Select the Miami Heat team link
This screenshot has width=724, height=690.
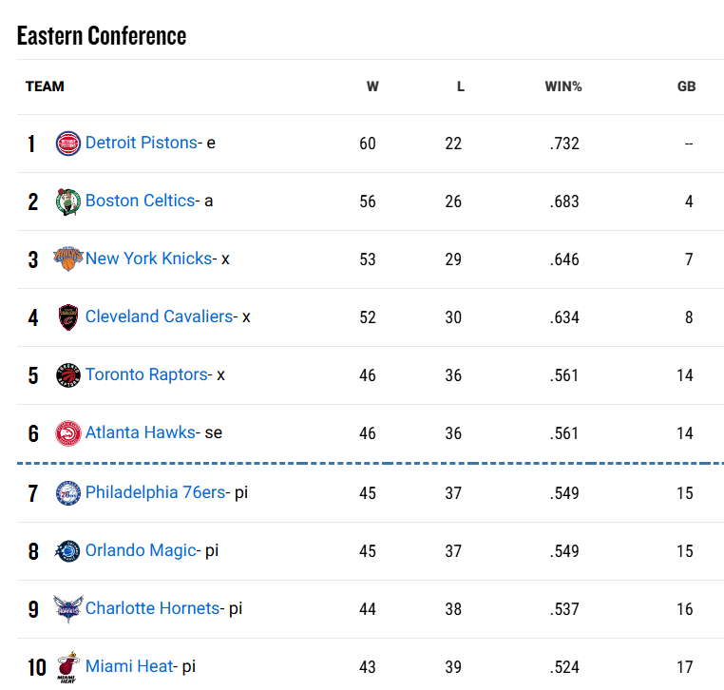point(129,666)
